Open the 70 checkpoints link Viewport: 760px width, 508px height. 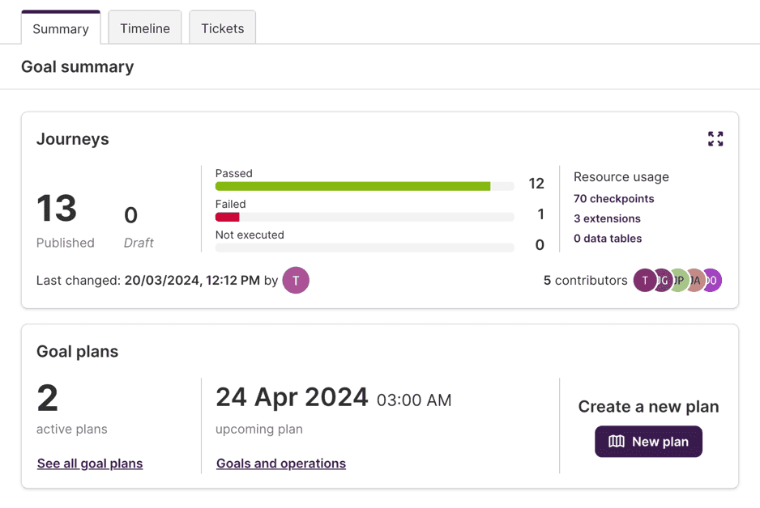pos(613,199)
